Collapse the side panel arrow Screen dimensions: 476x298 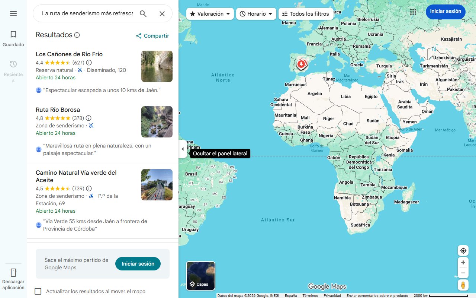(182, 149)
